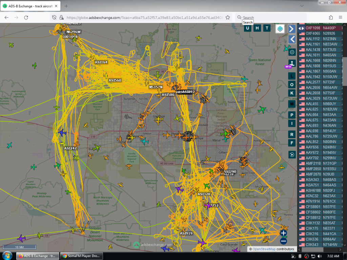Click the horizontal scrollbar below aircraft list
This screenshot has height=260, width=347.
point(312,250)
